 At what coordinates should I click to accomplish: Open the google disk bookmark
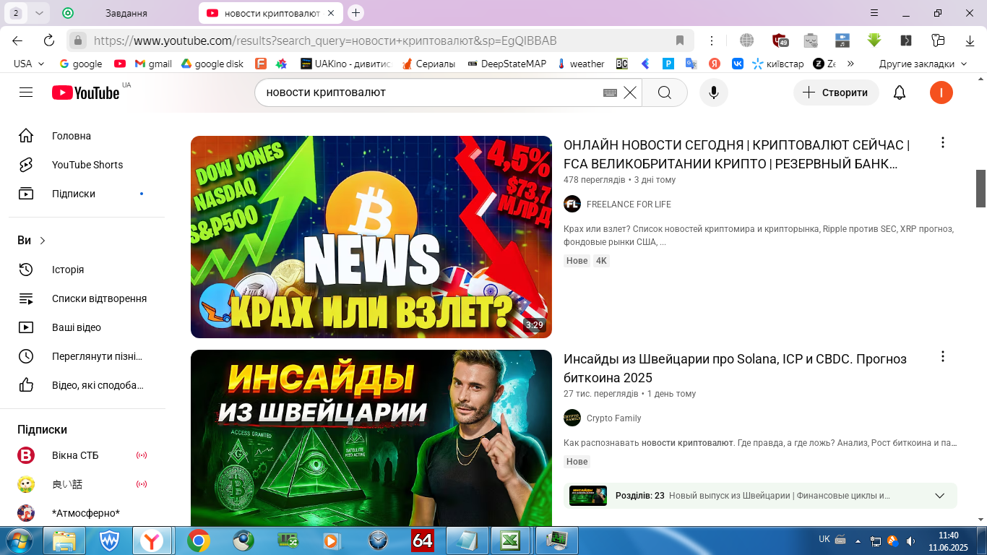(x=212, y=64)
